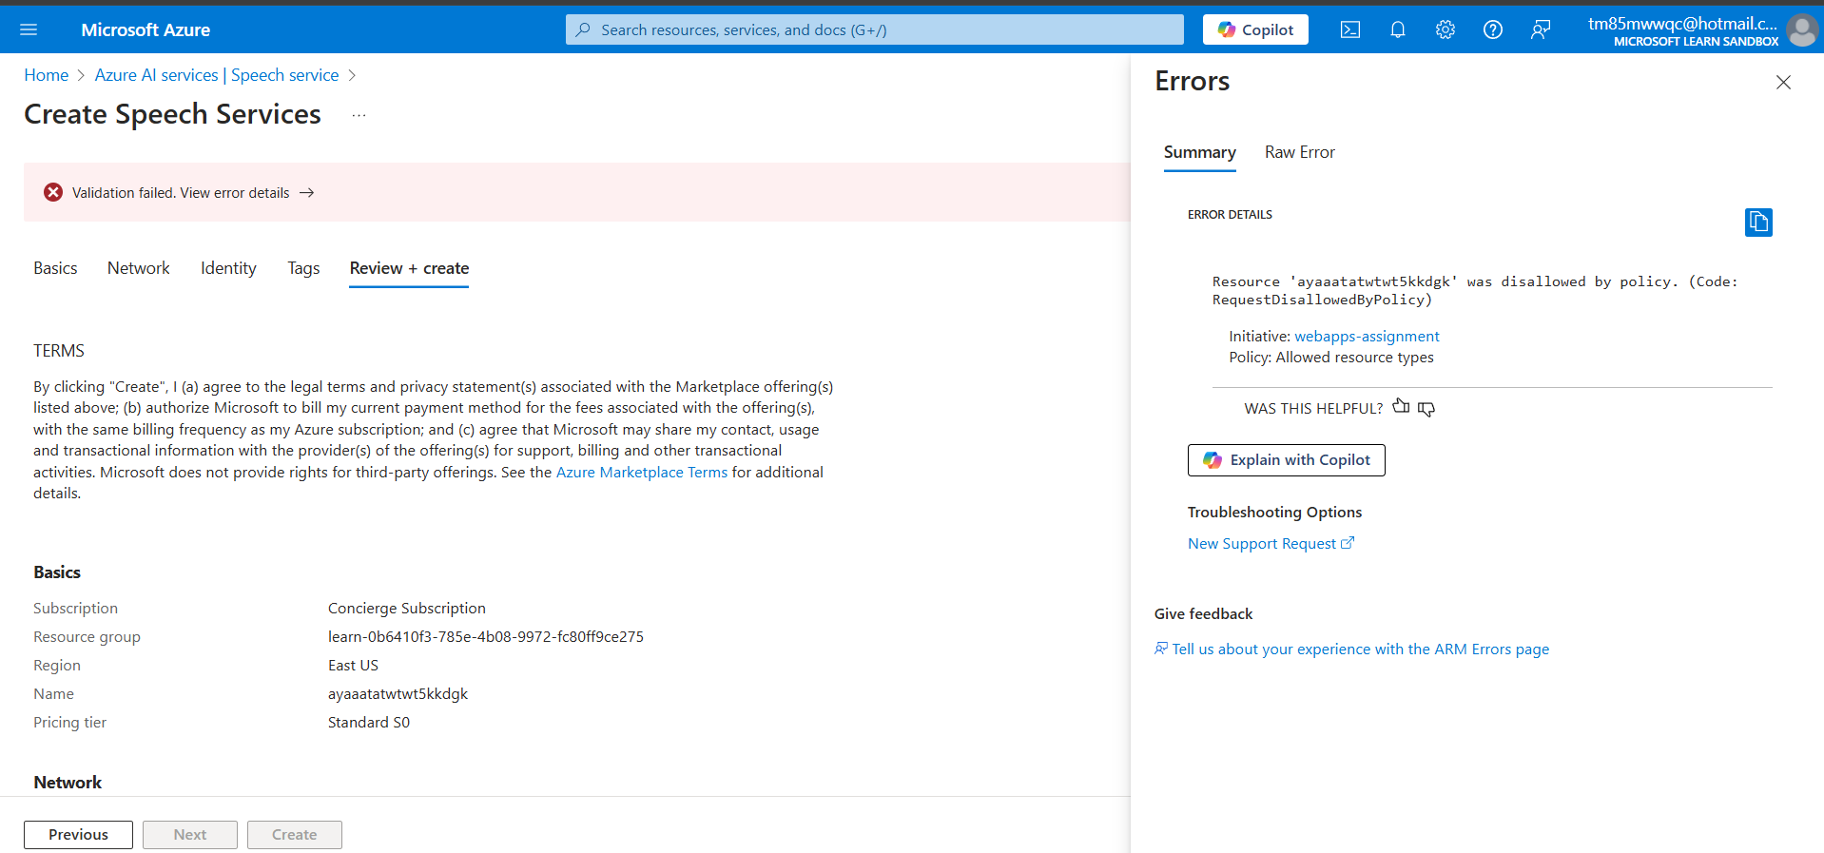The image size is (1824, 853).
Task: Click the Create button
Action: 295,835
